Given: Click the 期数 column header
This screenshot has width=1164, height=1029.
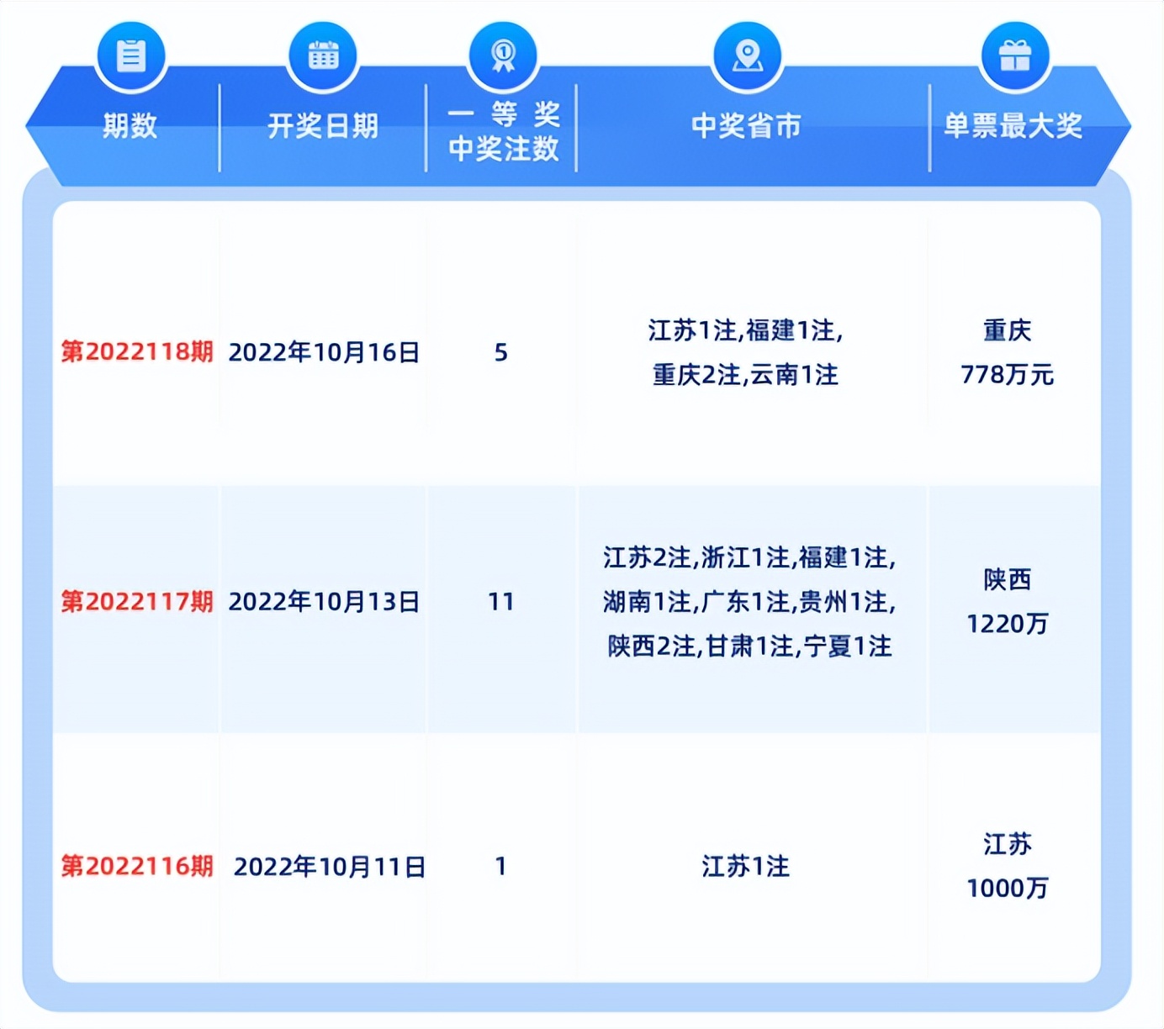Looking at the screenshot, I should point(130,126).
